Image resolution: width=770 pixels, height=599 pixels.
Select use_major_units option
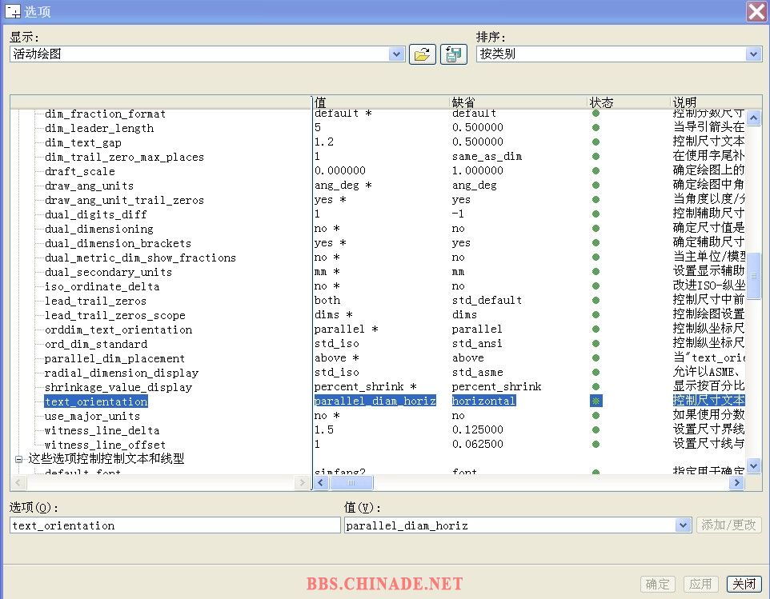coord(92,416)
